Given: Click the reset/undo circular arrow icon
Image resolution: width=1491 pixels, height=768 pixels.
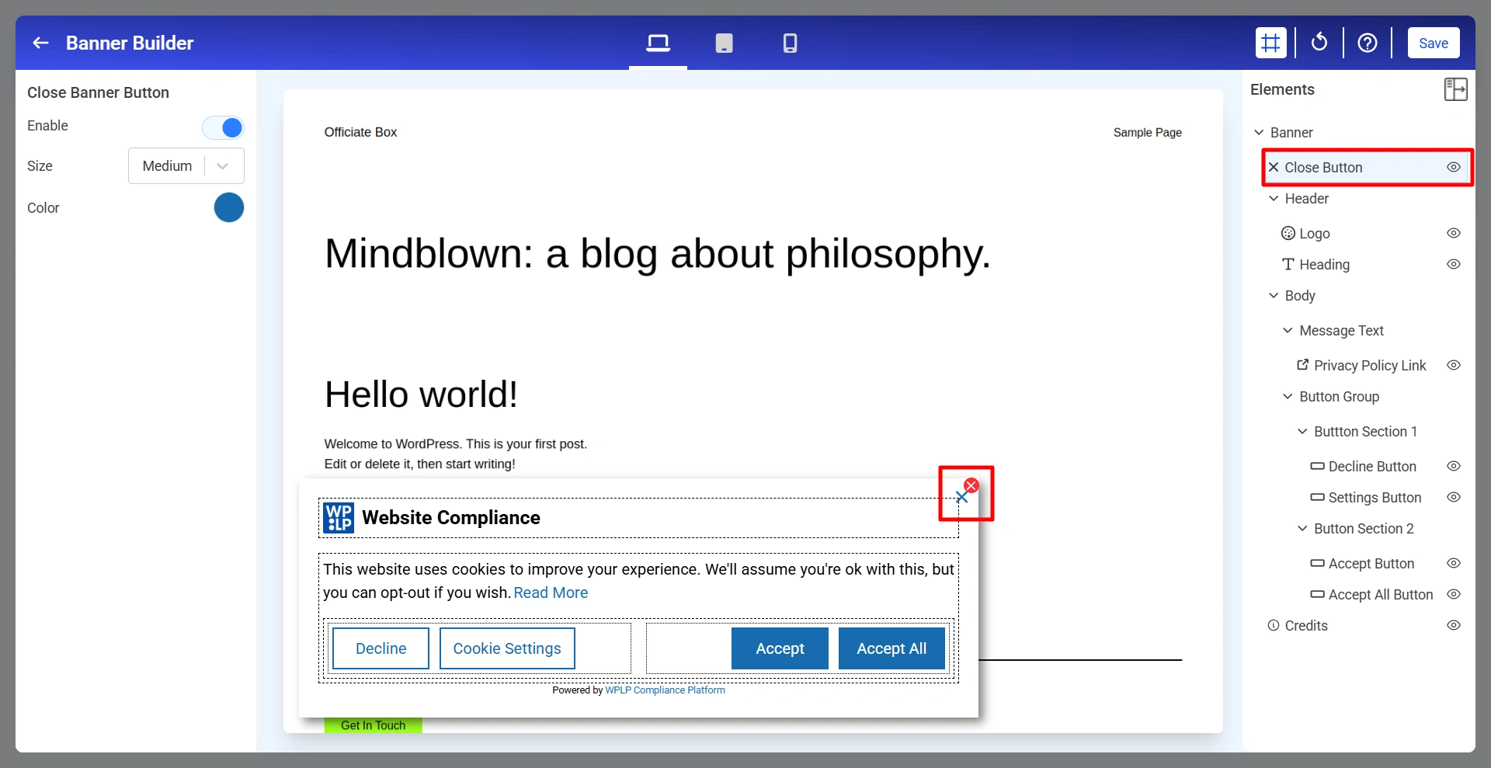Looking at the screenshot, I should click(1319, 43).
